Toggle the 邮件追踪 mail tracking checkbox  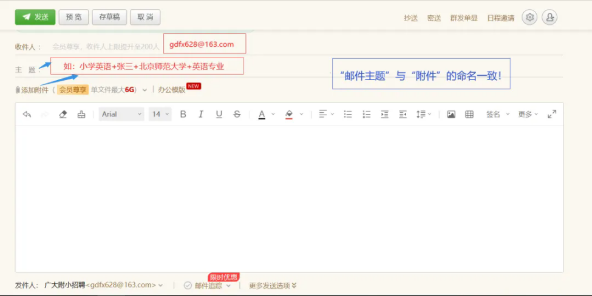click(188, 286)
